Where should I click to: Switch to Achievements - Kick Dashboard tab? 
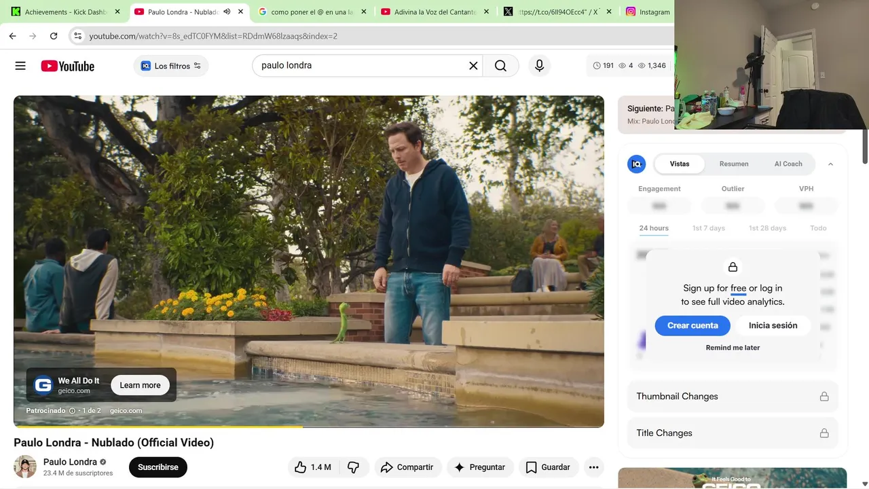click(x=66, y=12)
